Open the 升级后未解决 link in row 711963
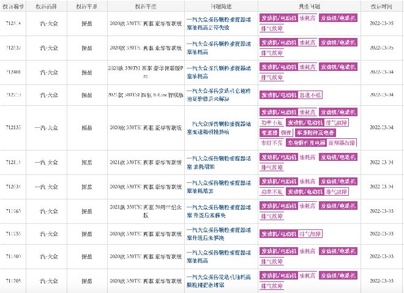The height and width of the screenshot is (293, 404). pyautogui.click(x=219, y=211)
